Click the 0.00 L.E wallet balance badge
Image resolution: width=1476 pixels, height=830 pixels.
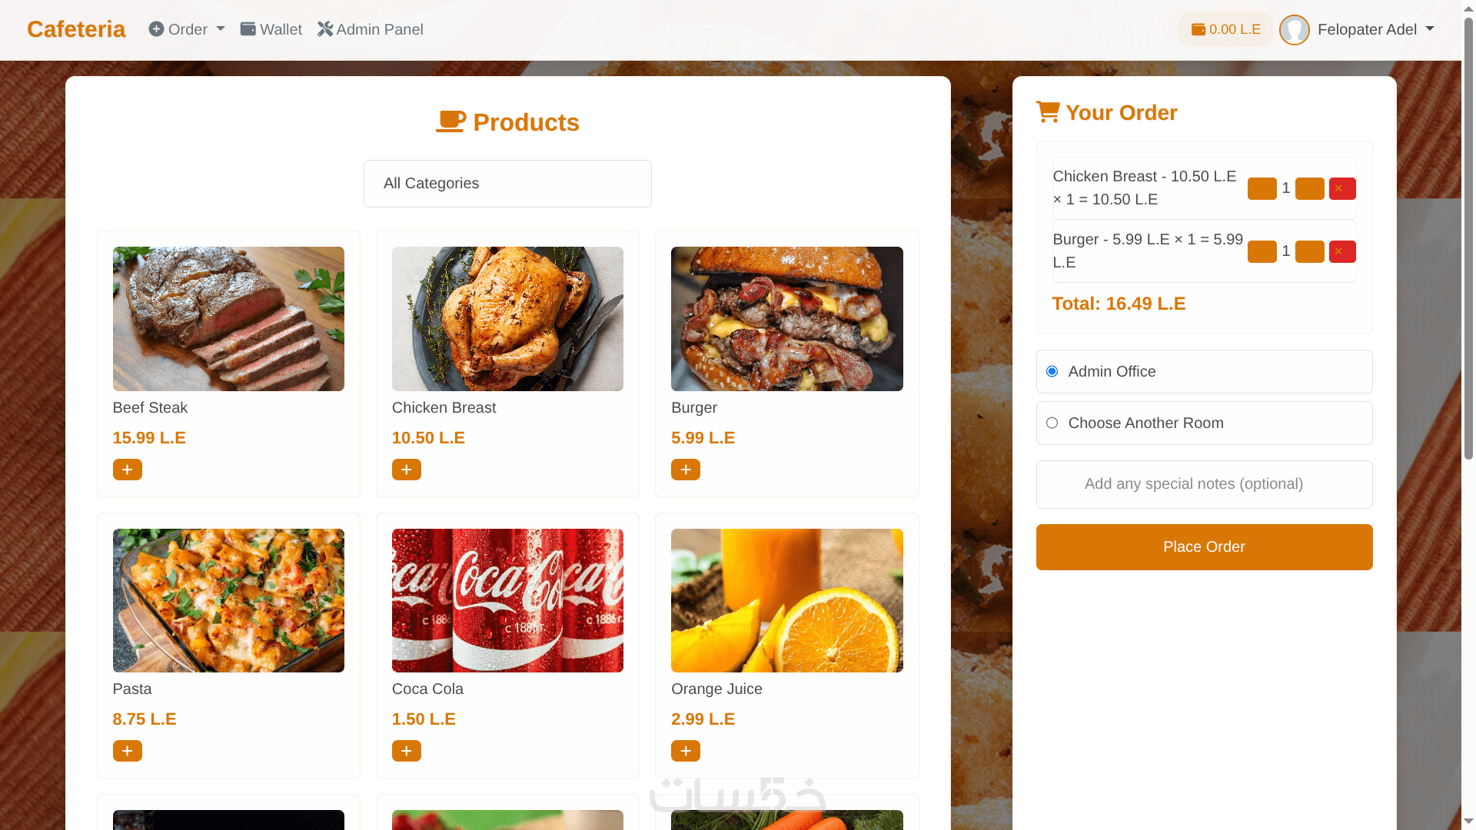coord(1226,30)
